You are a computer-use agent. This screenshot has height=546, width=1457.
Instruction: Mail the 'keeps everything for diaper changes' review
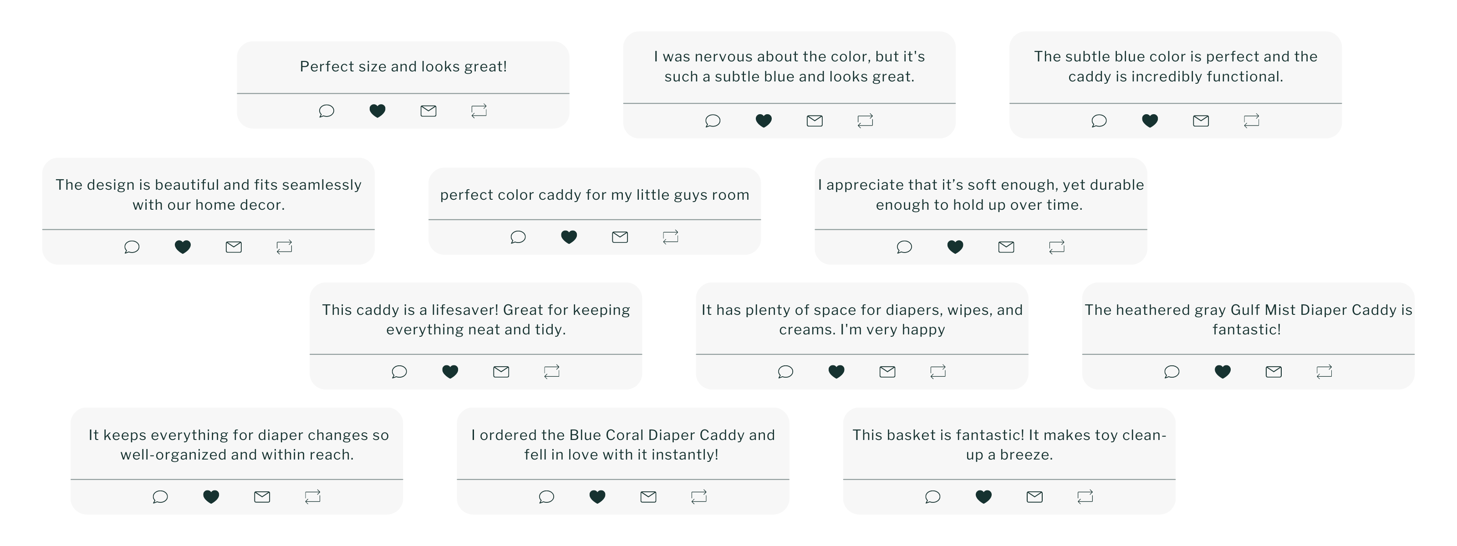(262, 496)
